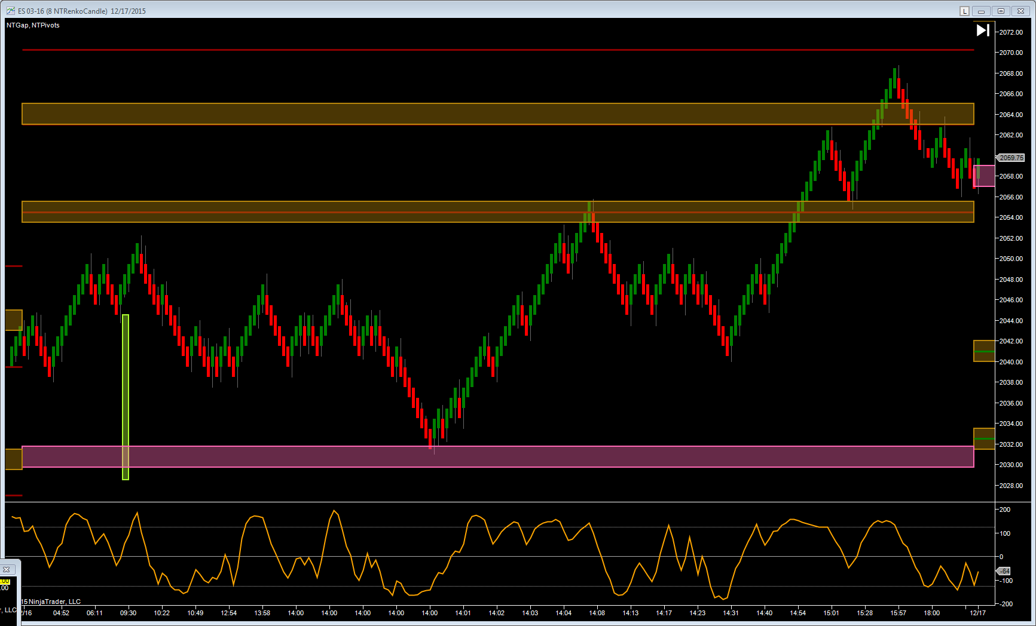
Task: Close the ES 03-16 chart window
Action: pos(1021,11)
